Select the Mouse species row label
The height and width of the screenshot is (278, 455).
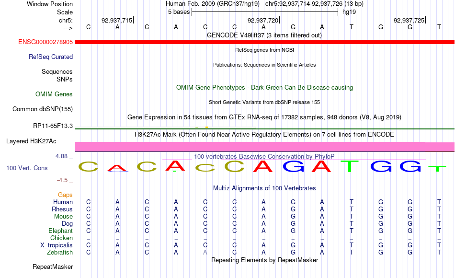[63, 217]
